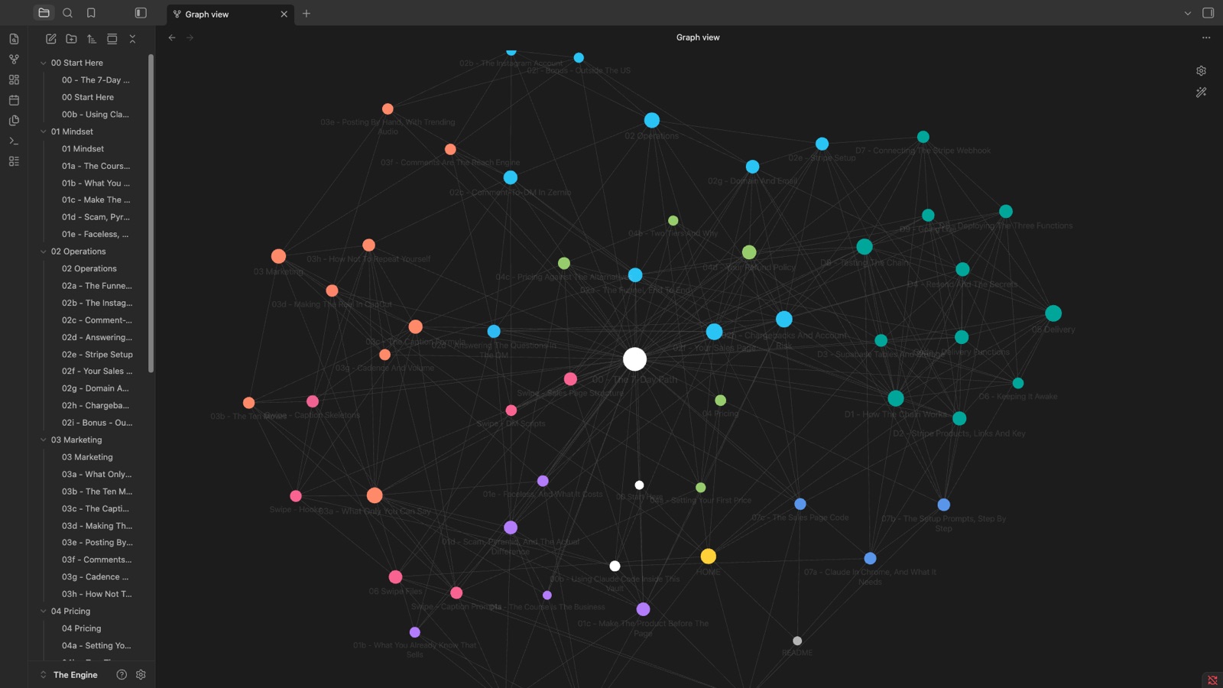Click the bottom list-style ribbon icon
Image resolution: width=1223 pixels, height=688 pixels.
click(14, 161)
